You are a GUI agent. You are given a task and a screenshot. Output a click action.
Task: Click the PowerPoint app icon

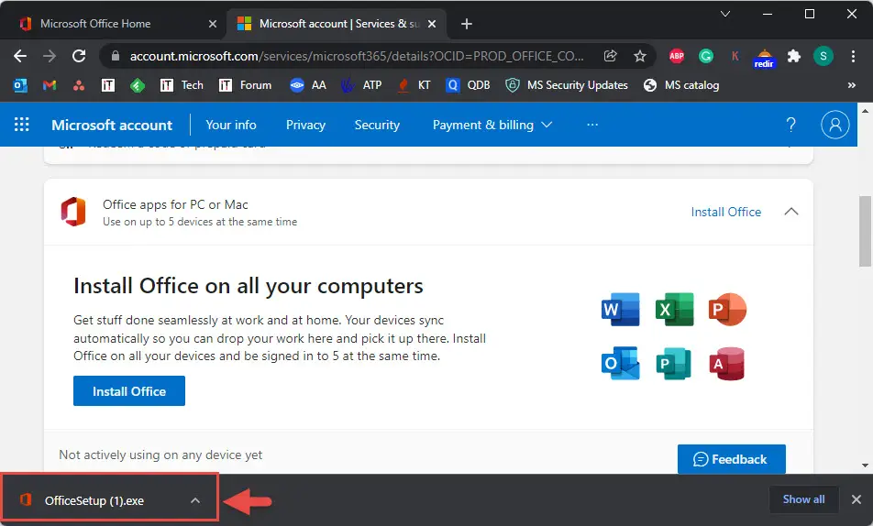[727, 309]
